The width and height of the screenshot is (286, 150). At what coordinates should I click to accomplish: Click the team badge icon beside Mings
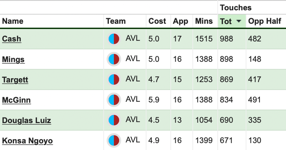(114, 59)
